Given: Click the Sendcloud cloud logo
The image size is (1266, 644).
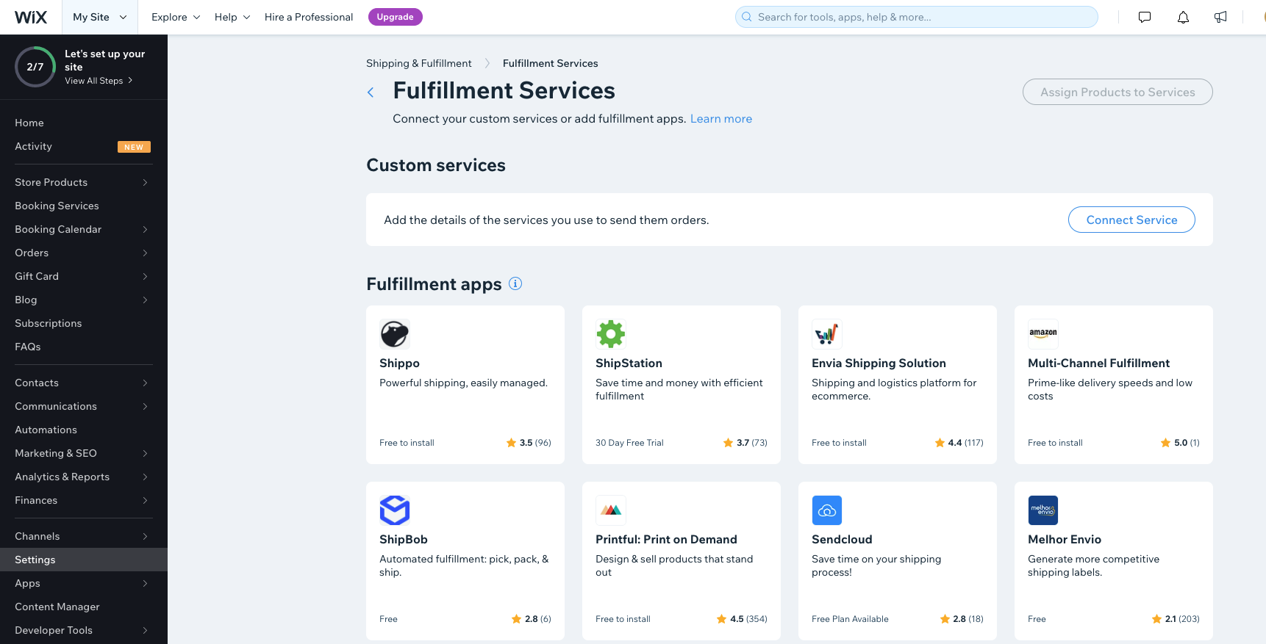Looking at the screenshot, I should 827,510.
